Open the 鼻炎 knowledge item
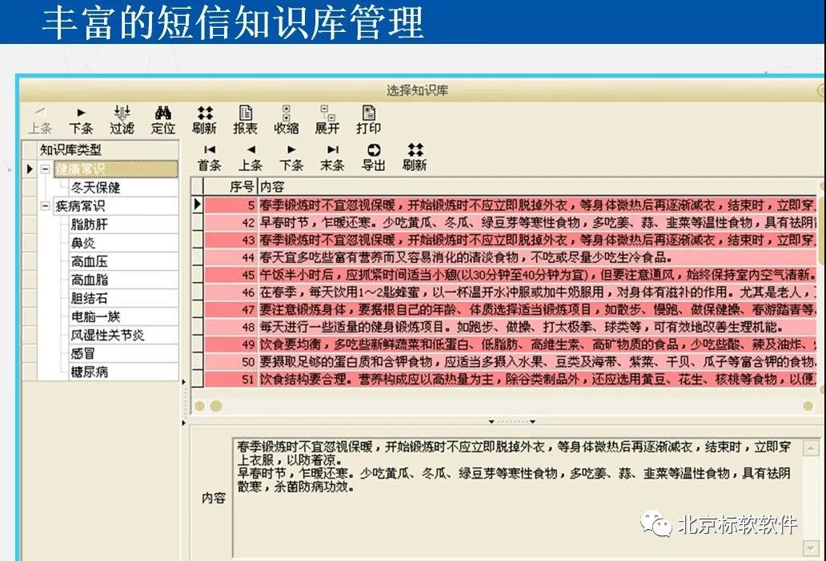 (x=124, y=243)
